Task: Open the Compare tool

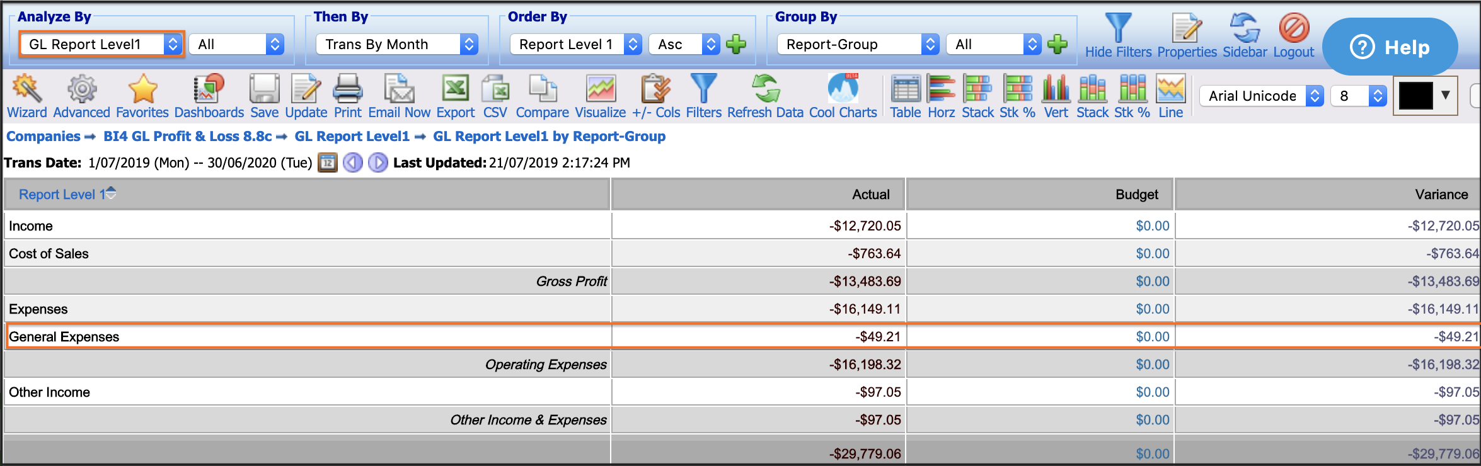Action: (x=542, y=96)
